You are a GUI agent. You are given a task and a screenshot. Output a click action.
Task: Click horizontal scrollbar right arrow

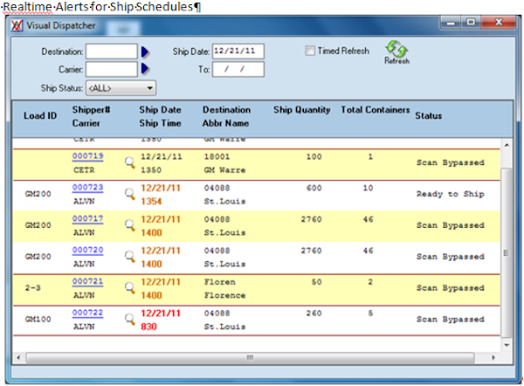coord(493,357)
